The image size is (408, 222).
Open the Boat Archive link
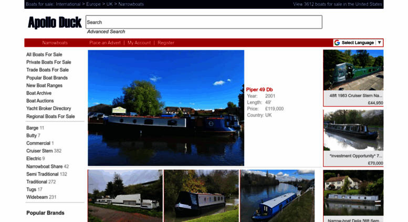click(39, 93)
